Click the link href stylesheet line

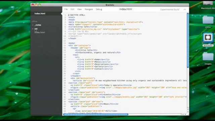pyautogui.click(x=104, y=29)
